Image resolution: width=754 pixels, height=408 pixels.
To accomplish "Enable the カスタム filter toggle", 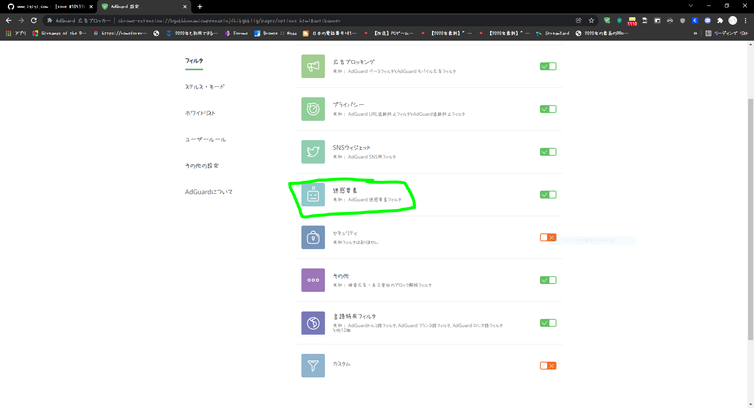I will 548,366.
